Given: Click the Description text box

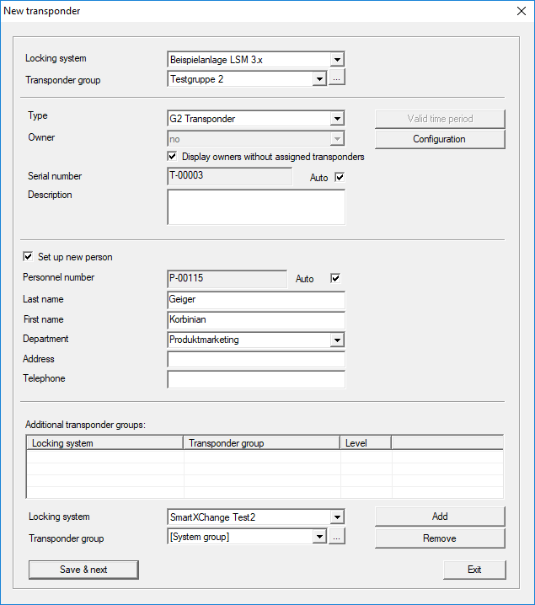Looking at the screenshot, I should coord(256,207).
